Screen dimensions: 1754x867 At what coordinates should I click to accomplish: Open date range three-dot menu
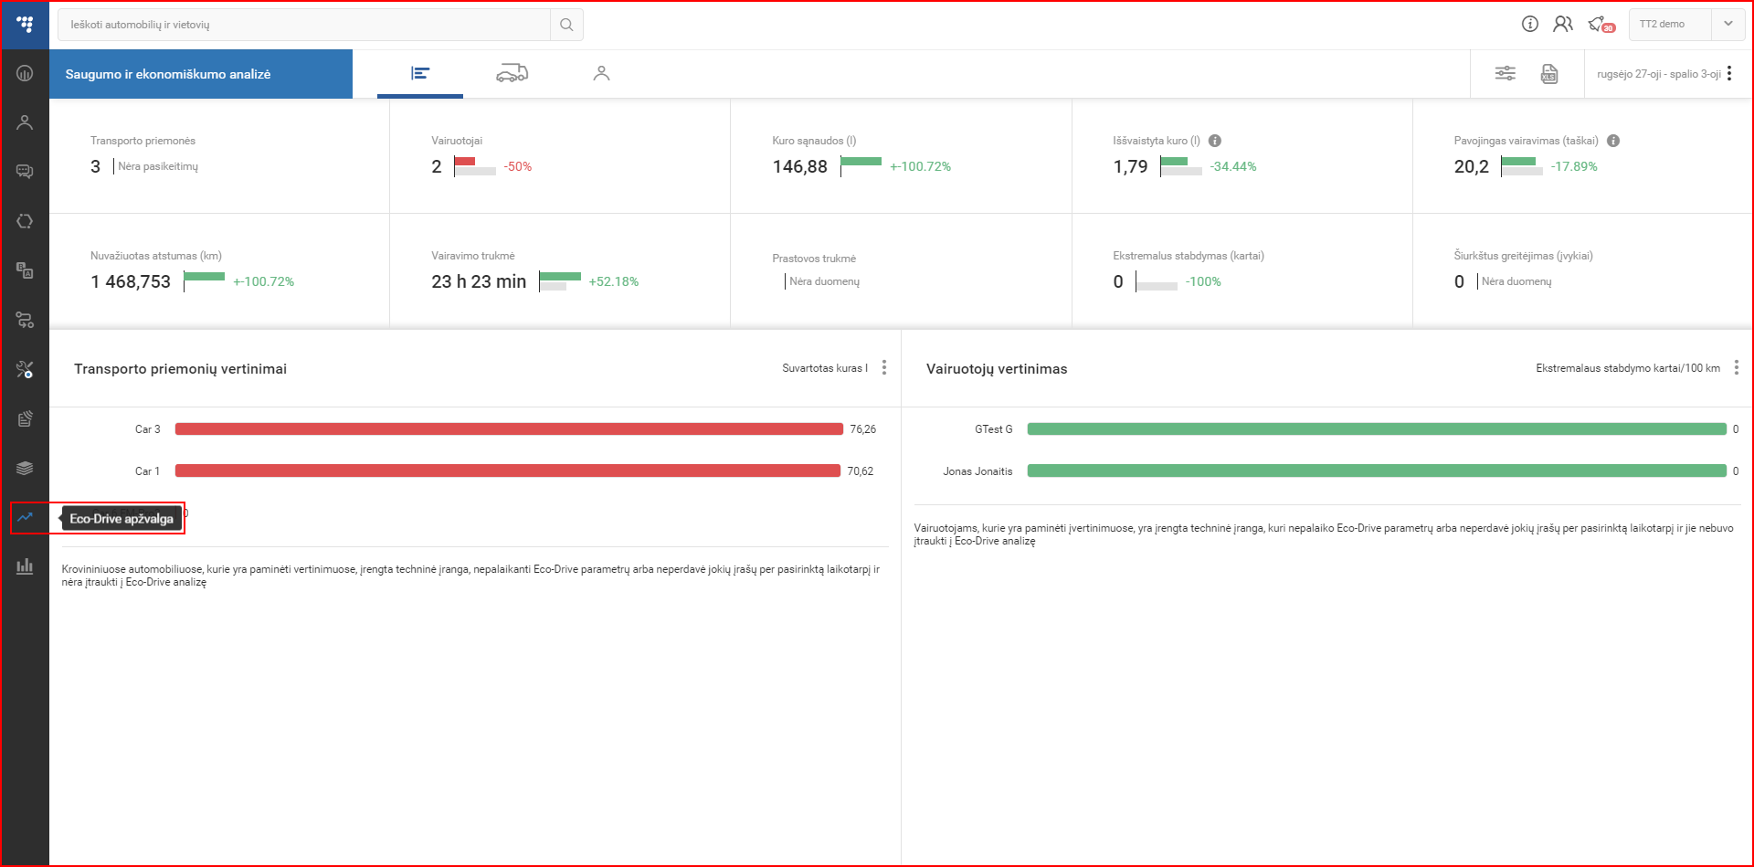click(1729, 73)
